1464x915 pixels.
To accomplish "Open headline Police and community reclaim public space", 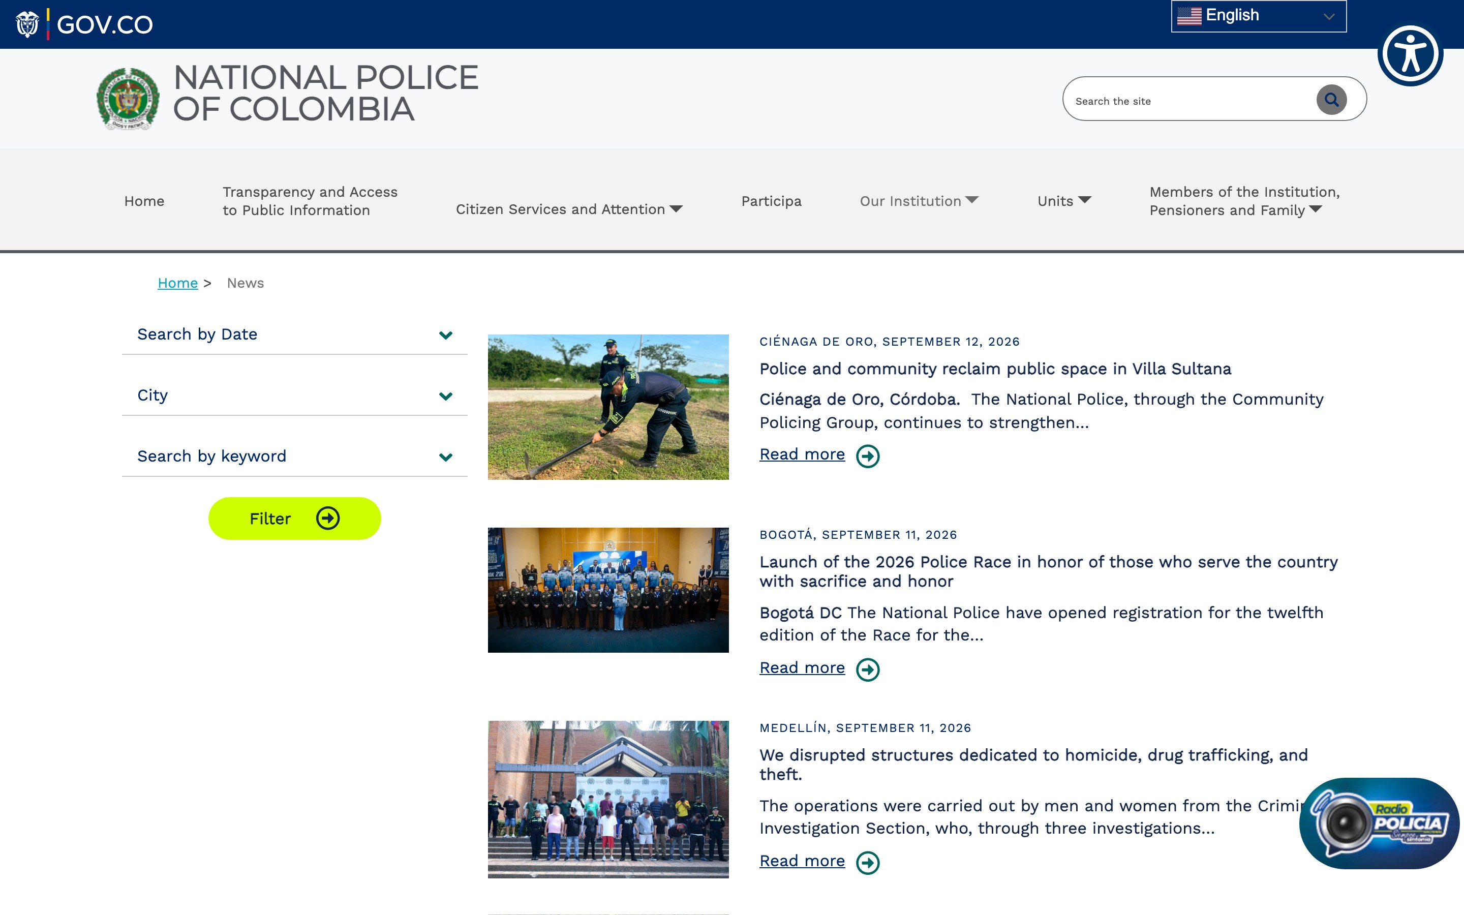I will coord(995,369).
